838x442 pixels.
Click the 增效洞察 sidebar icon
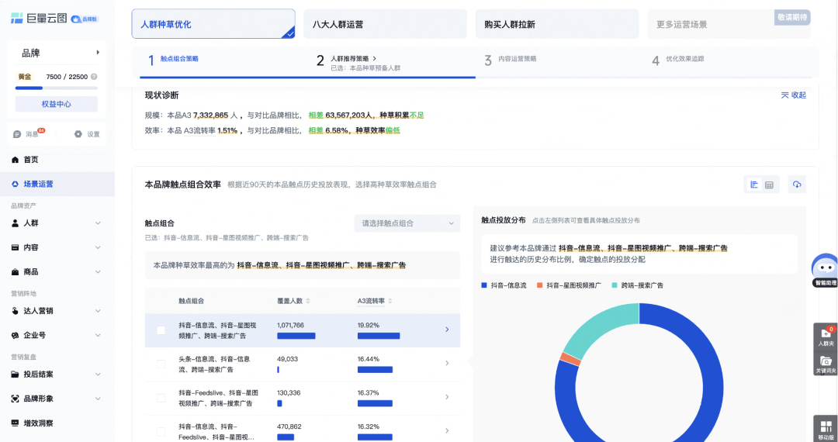click(x=15, y=423)
